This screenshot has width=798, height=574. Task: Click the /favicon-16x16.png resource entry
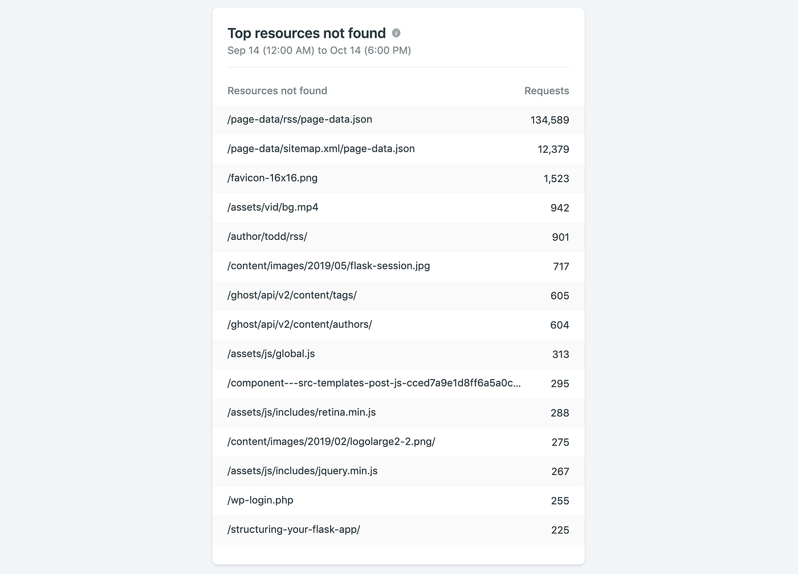point(272,178)
